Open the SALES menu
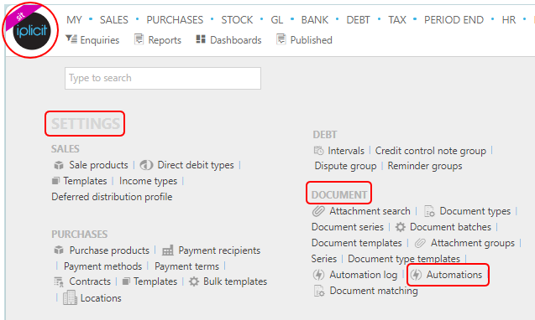 click(x=114, y=20)
